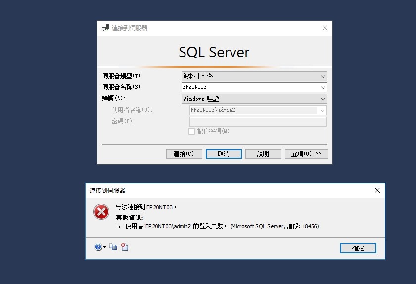
Task: Click the SQL Server banner title
Action: click(214, 52)
